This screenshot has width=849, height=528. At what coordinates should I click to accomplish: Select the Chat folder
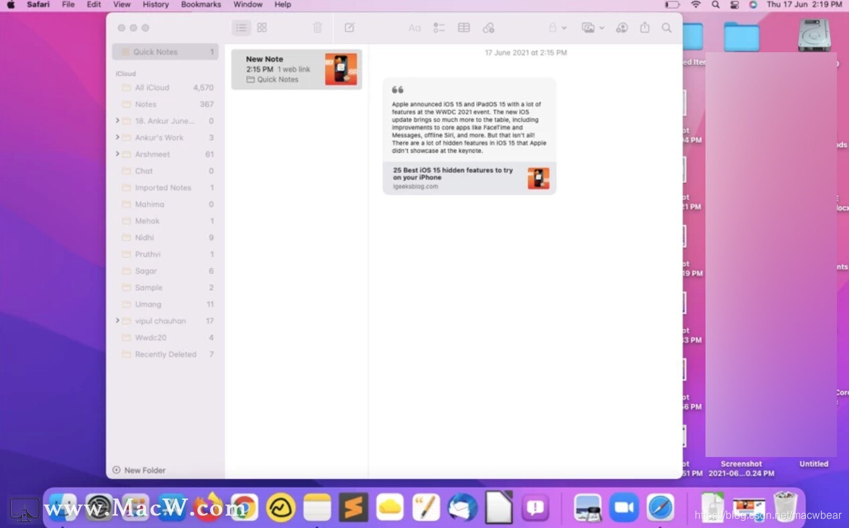(165, 171)
